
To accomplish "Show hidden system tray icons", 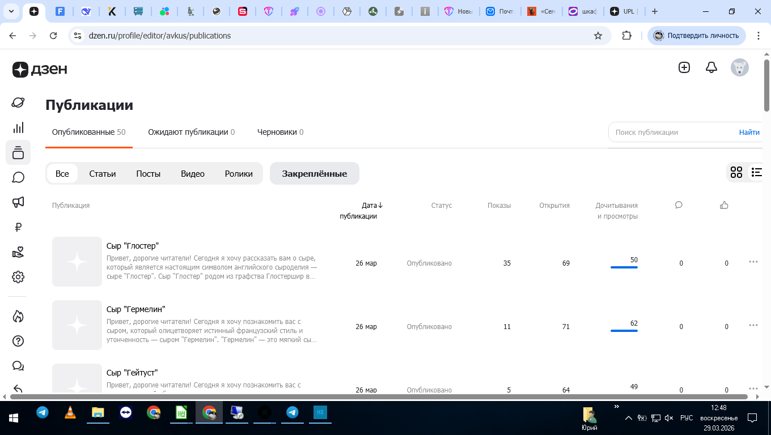I will (628, 418).
